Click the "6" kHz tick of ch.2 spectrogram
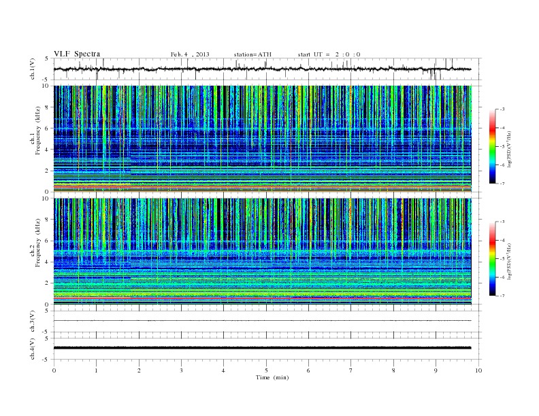The image size is (539, 416). click(x=47, y=241)
